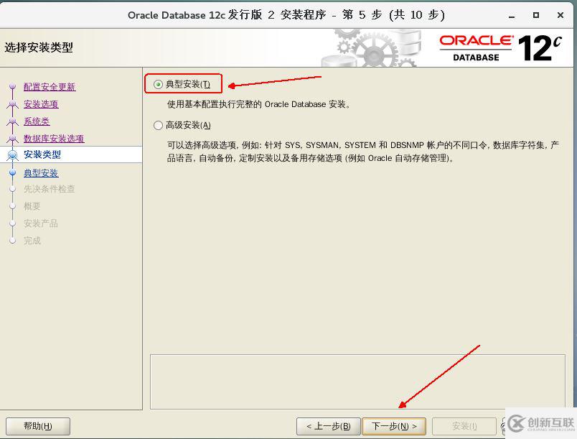Viewport: 577px width, 439px height.
Task: Open the 系统类 step link
Action: (37, 121)
